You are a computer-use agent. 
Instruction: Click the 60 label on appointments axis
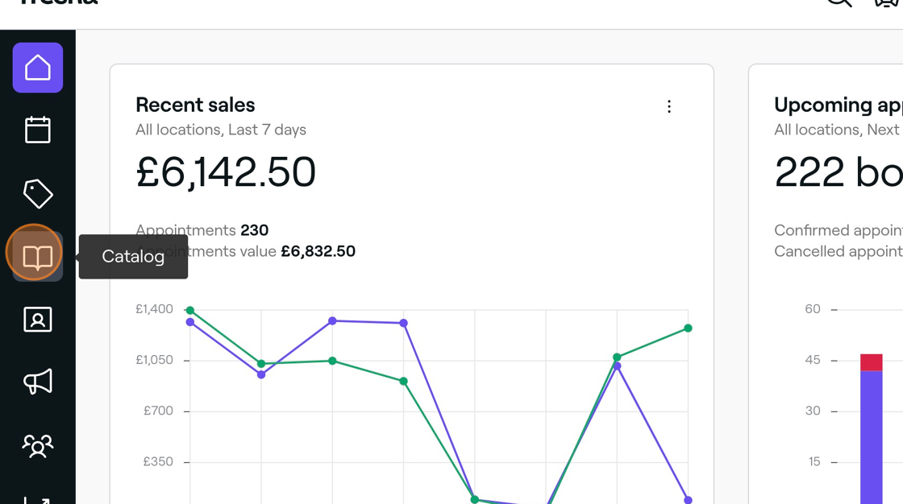(813, 309)
